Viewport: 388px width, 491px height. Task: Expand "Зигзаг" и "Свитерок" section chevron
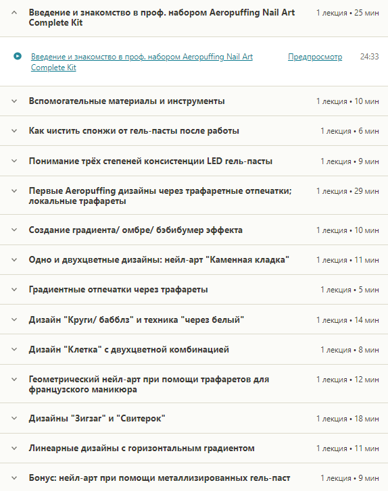pyautogui.click(x=14, y=418)
